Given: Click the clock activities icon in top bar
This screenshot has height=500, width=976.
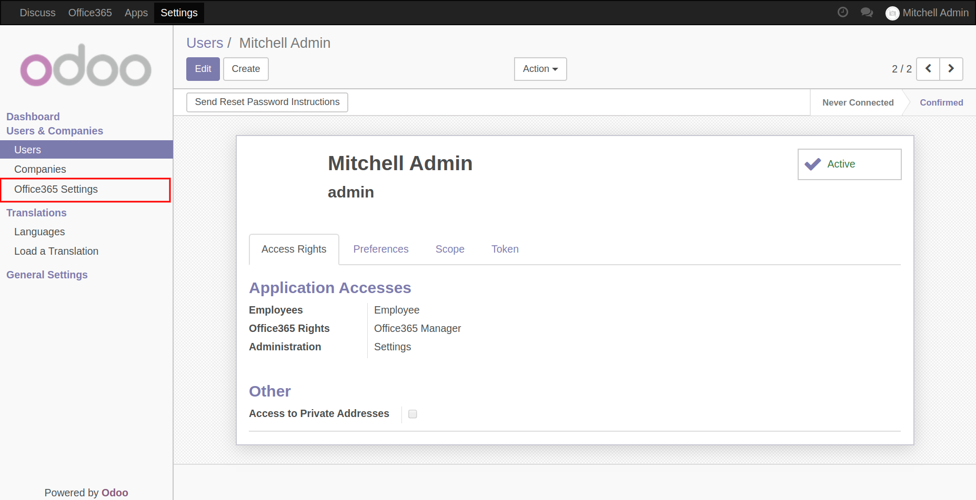Looking at the screenshot, I should pyautogui.click(x=842, y=12).
